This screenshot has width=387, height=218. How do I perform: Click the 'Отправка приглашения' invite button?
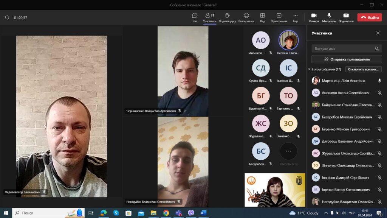click(347, 59)
